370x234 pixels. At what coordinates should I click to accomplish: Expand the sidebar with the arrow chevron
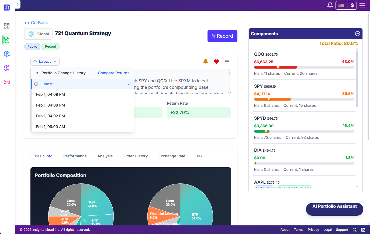(18, 4)
